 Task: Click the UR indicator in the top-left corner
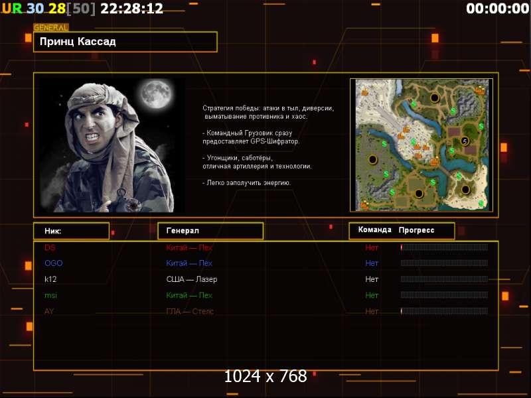(11, 9)
